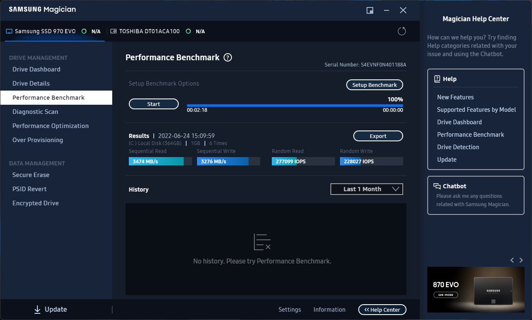Click the Update download icon
Viewport: 532px width, 320px height.
point(37,309)
